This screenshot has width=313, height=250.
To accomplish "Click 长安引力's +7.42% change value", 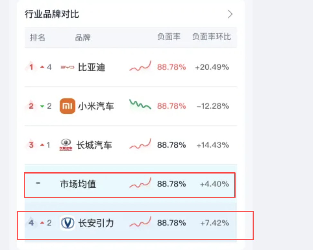I will pyautogui.click(x=215, y=223).
